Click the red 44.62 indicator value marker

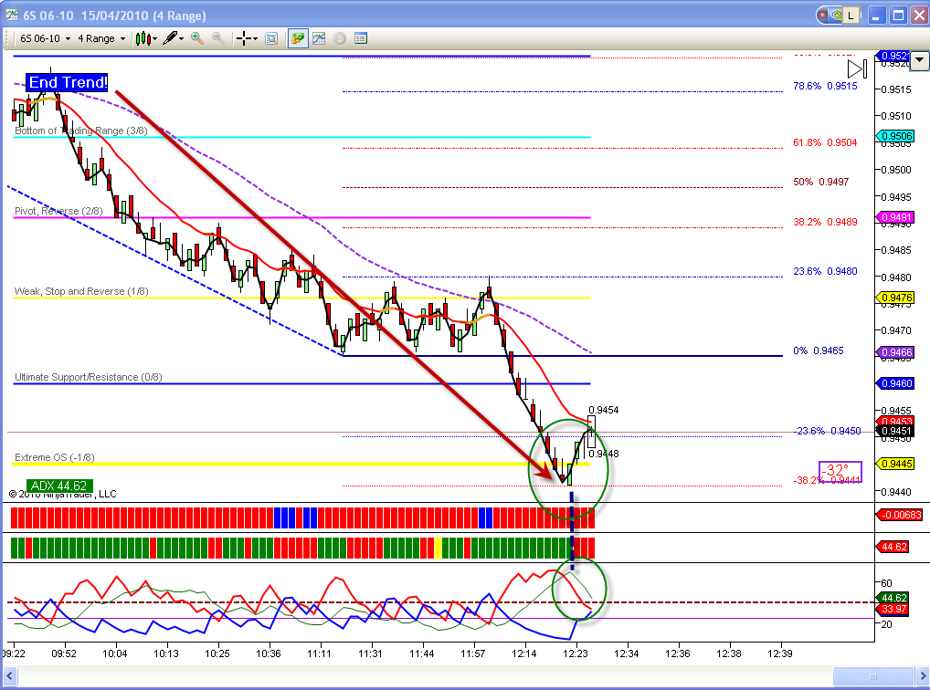coord(893,547)
